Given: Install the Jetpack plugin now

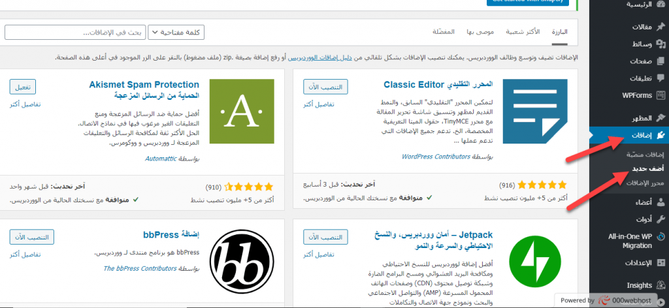Looking at the screenshot, I should pos(325,236).
